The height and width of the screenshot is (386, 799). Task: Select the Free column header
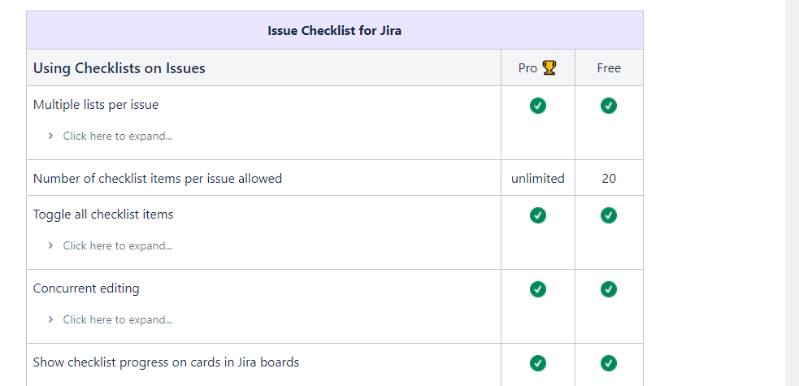coord(609,68)
